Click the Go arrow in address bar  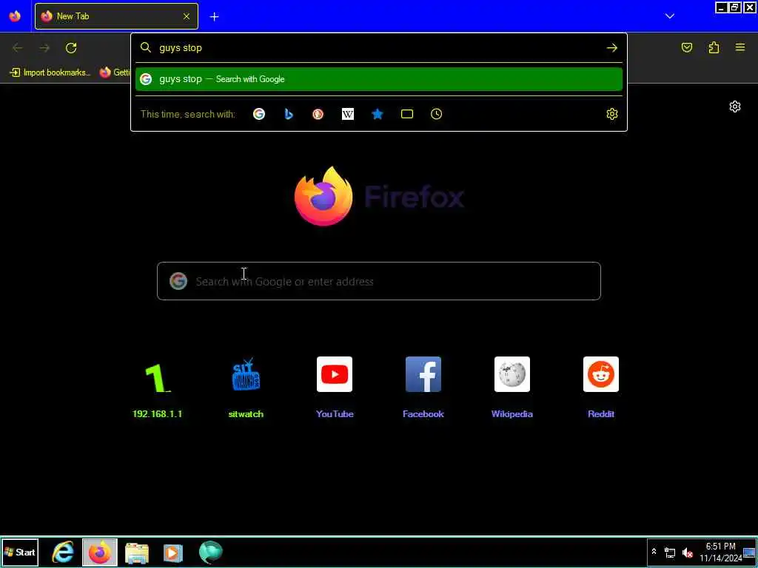tap(612, 48)
